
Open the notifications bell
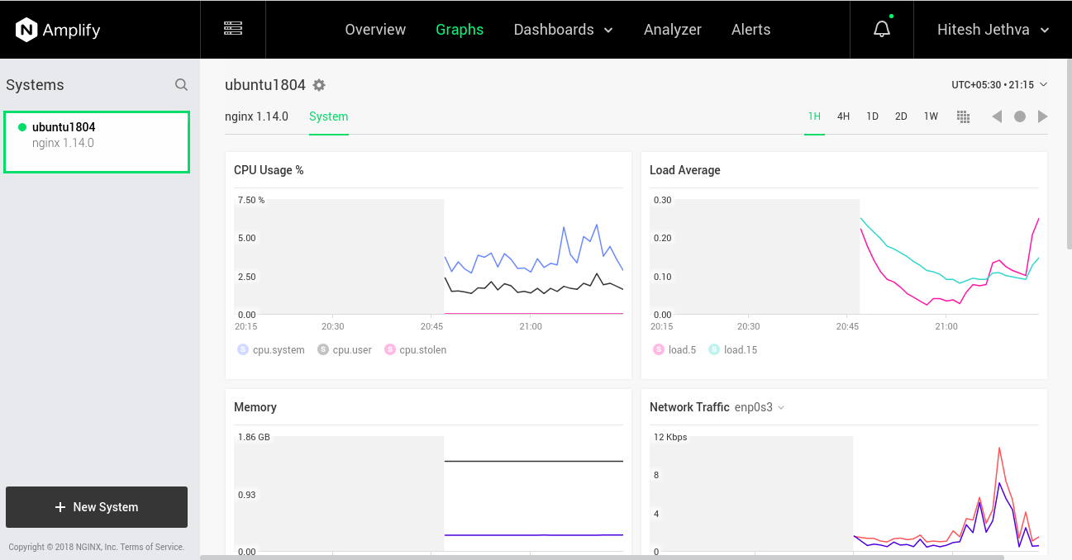pos(882,29)
